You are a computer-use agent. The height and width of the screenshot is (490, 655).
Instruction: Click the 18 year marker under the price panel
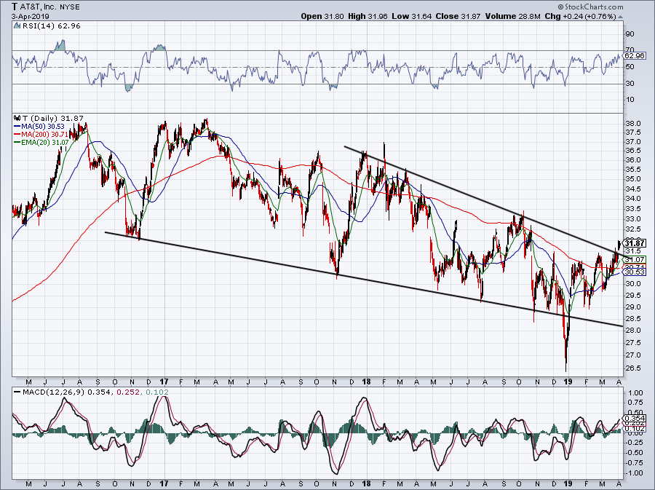tap(366, 382)
